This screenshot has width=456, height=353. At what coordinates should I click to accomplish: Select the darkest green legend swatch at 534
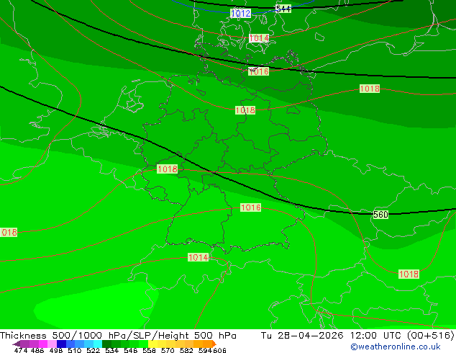point(106,344)
